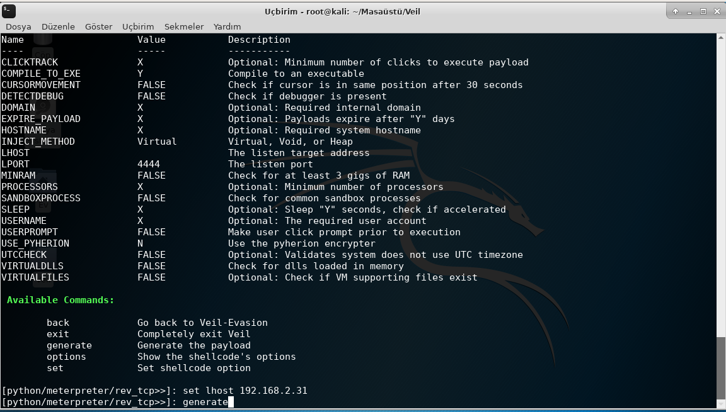Click the terminal icon in the title bar

[x=9, y=11]
